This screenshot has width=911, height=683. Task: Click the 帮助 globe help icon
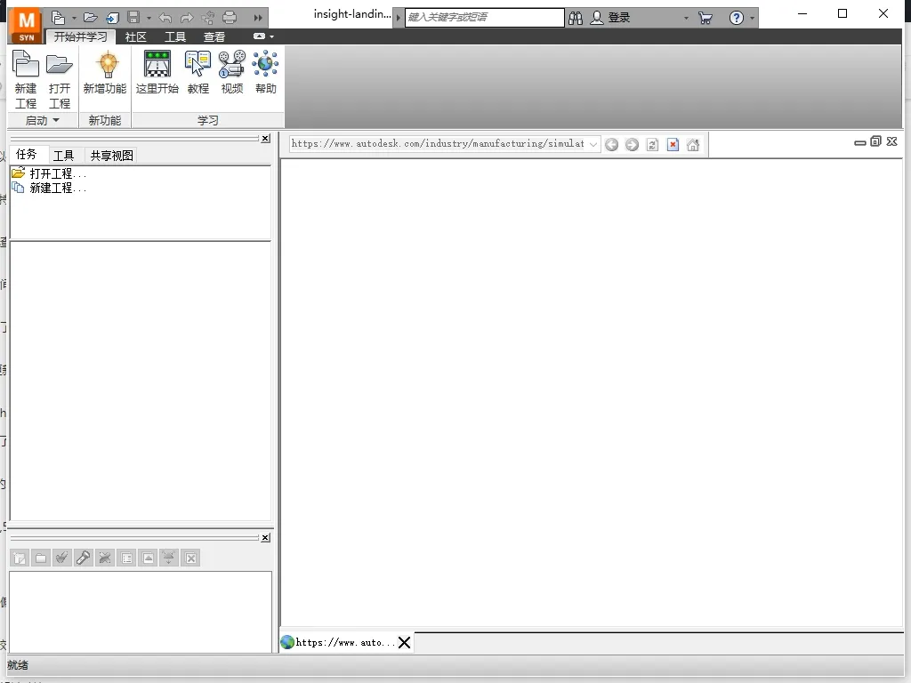(266, 73)
